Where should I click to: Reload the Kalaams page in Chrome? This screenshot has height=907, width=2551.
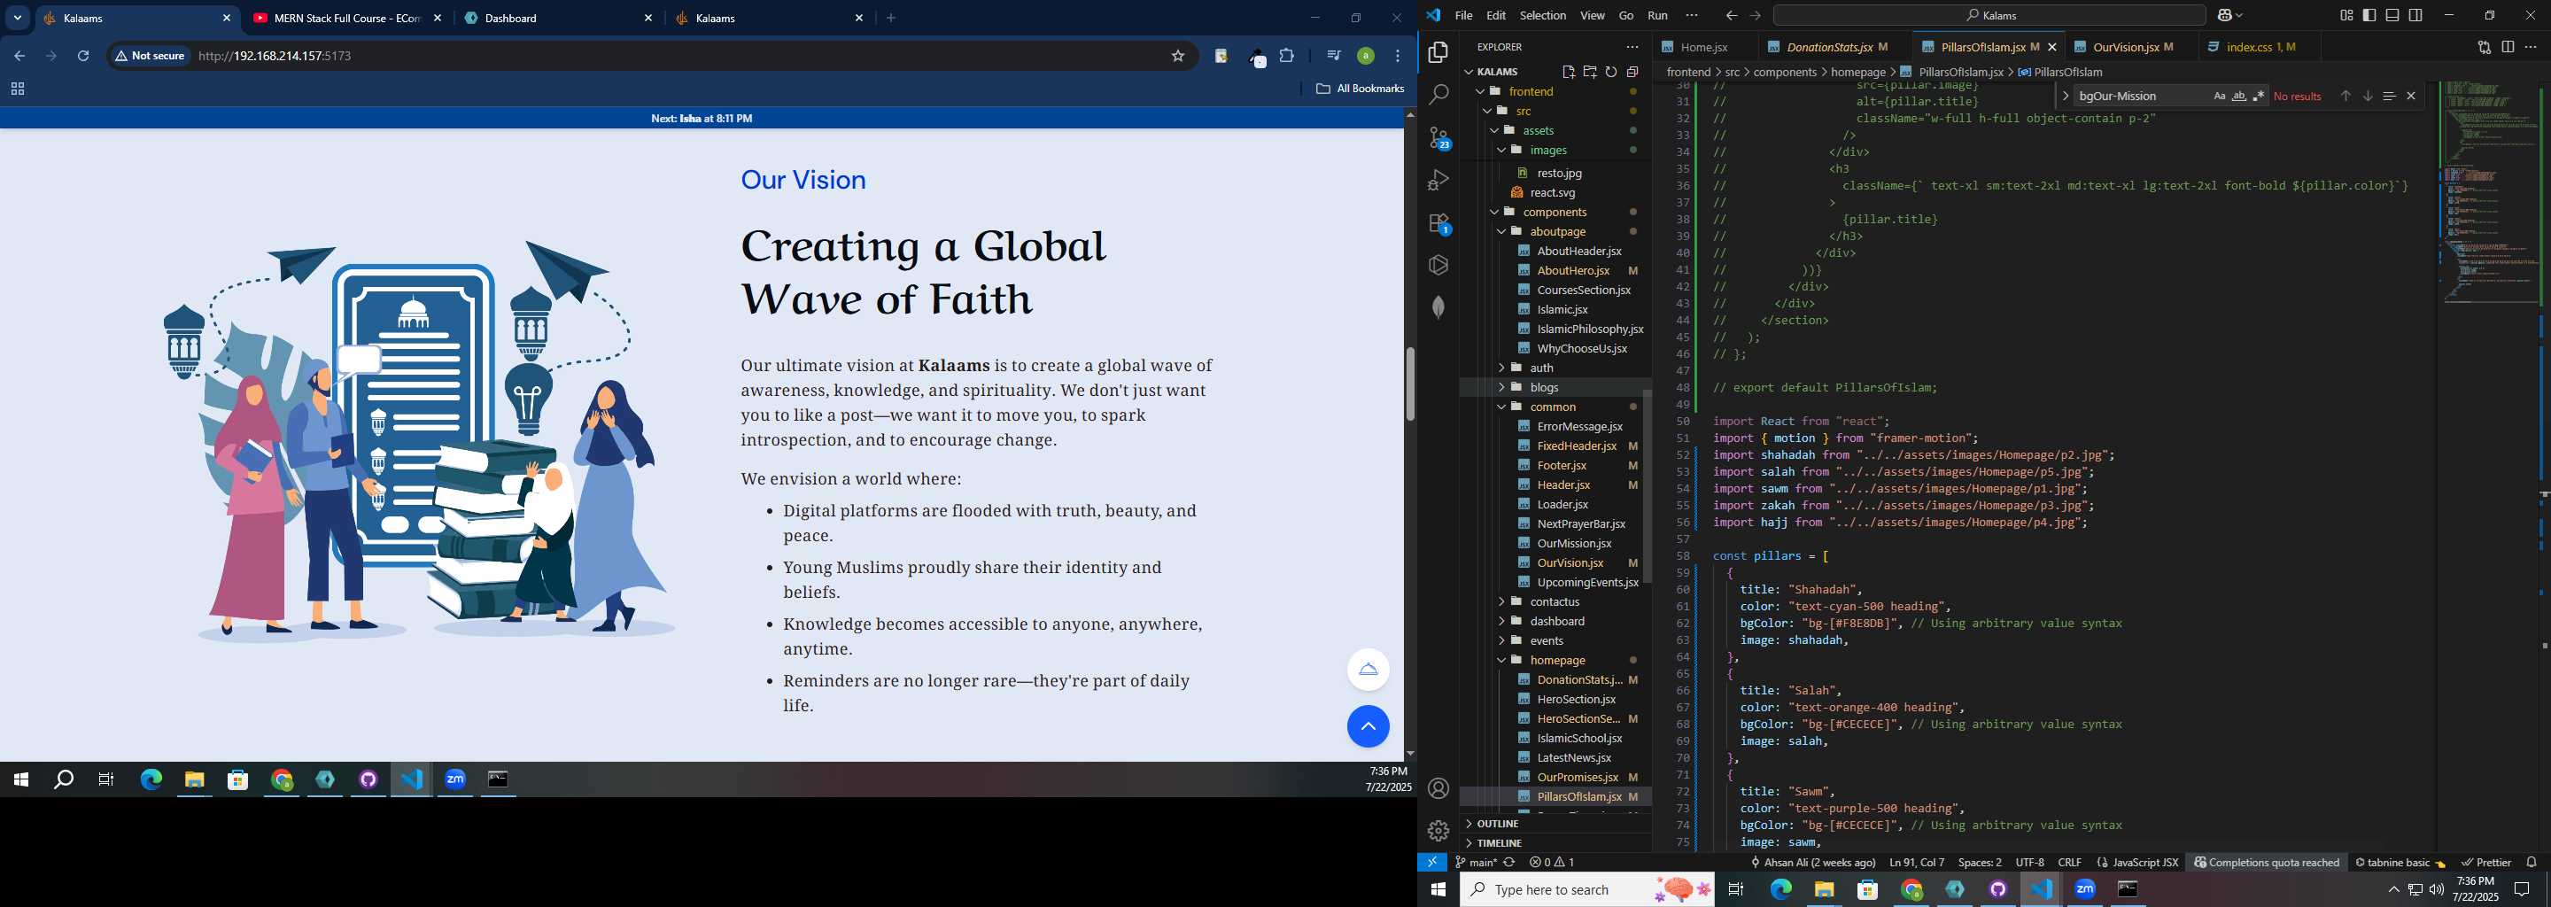click(83, 56)
